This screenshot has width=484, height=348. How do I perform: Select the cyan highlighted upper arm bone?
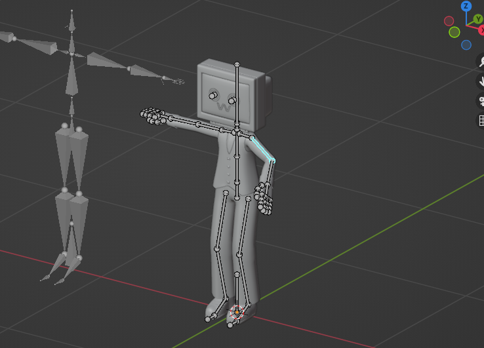click(x=263, y=149)
